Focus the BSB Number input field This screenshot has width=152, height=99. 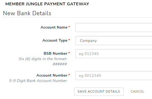(x=114, y=54)
